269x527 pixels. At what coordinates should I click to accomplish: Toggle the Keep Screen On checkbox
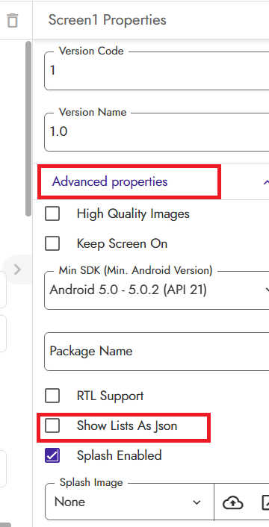(x=52, y=243)
